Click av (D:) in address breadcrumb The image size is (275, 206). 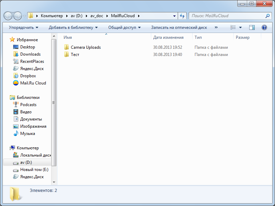tap(76, 16)
